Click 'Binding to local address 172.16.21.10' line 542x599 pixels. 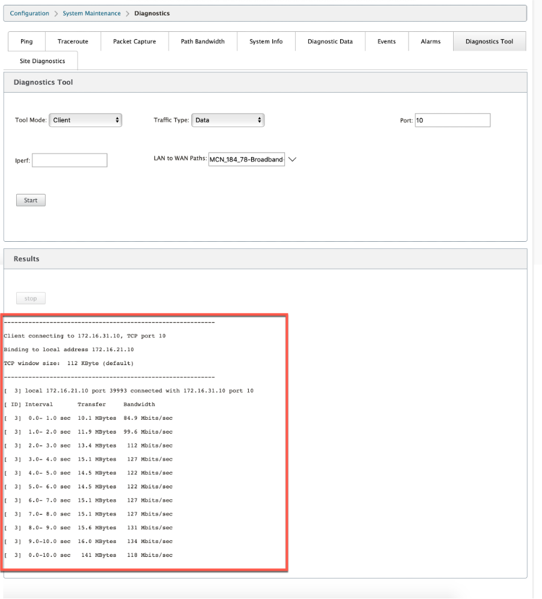point(69,349)
